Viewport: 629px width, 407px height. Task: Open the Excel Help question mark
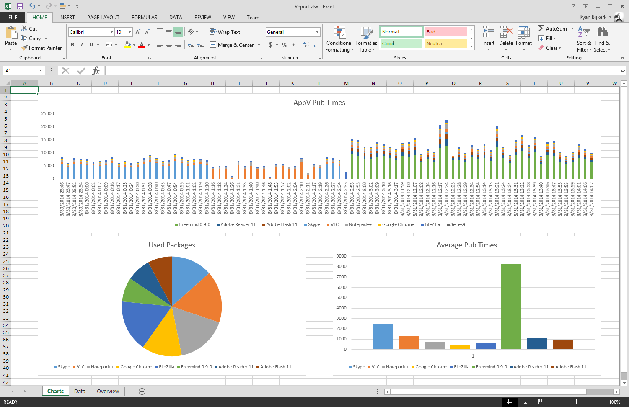click(573, 6)
